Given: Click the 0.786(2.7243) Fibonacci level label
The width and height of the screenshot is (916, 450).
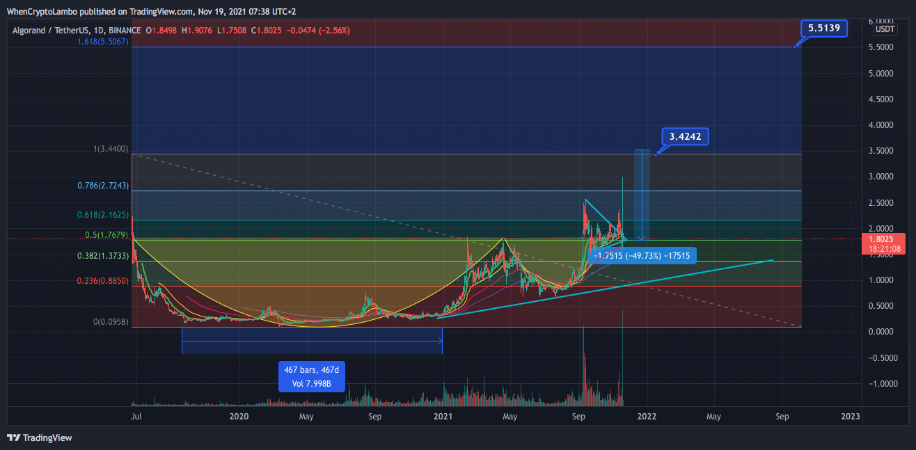Looking at the screenshot, I should pos(103,186).
